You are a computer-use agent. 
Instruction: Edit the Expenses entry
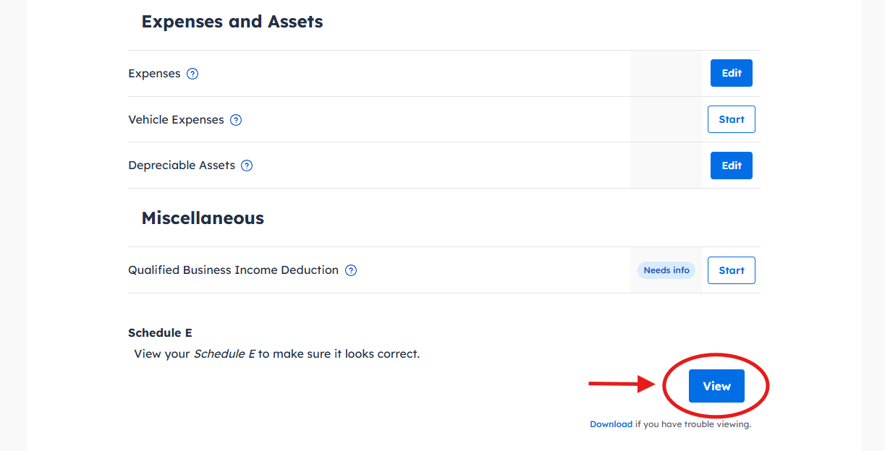coord(732,73)
